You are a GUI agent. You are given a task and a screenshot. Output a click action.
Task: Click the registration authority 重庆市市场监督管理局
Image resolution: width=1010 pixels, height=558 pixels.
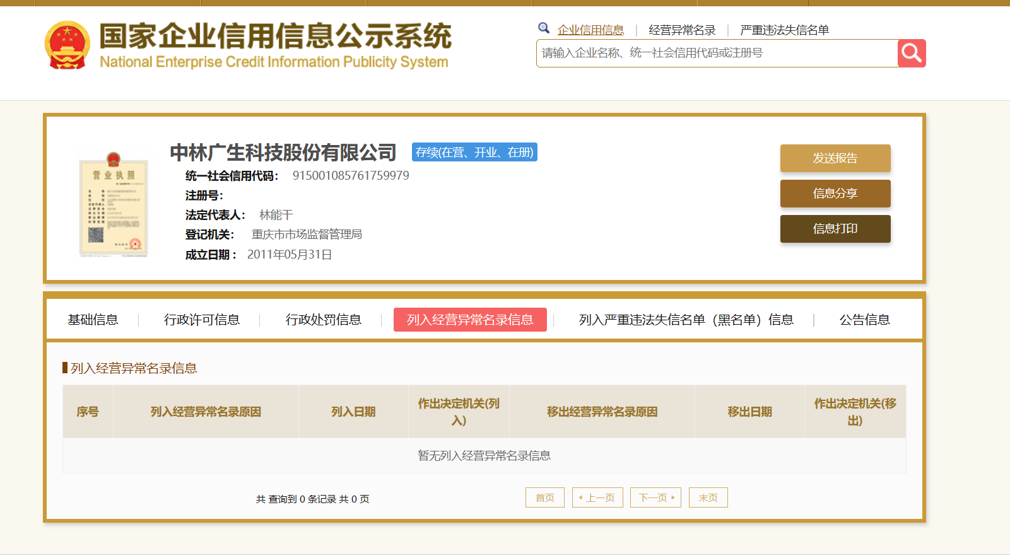tap(307, 235)
